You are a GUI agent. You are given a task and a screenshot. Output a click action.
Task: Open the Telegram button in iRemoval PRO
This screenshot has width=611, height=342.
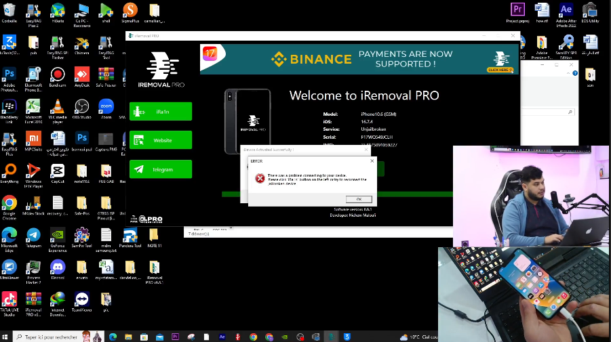(161, 169)
